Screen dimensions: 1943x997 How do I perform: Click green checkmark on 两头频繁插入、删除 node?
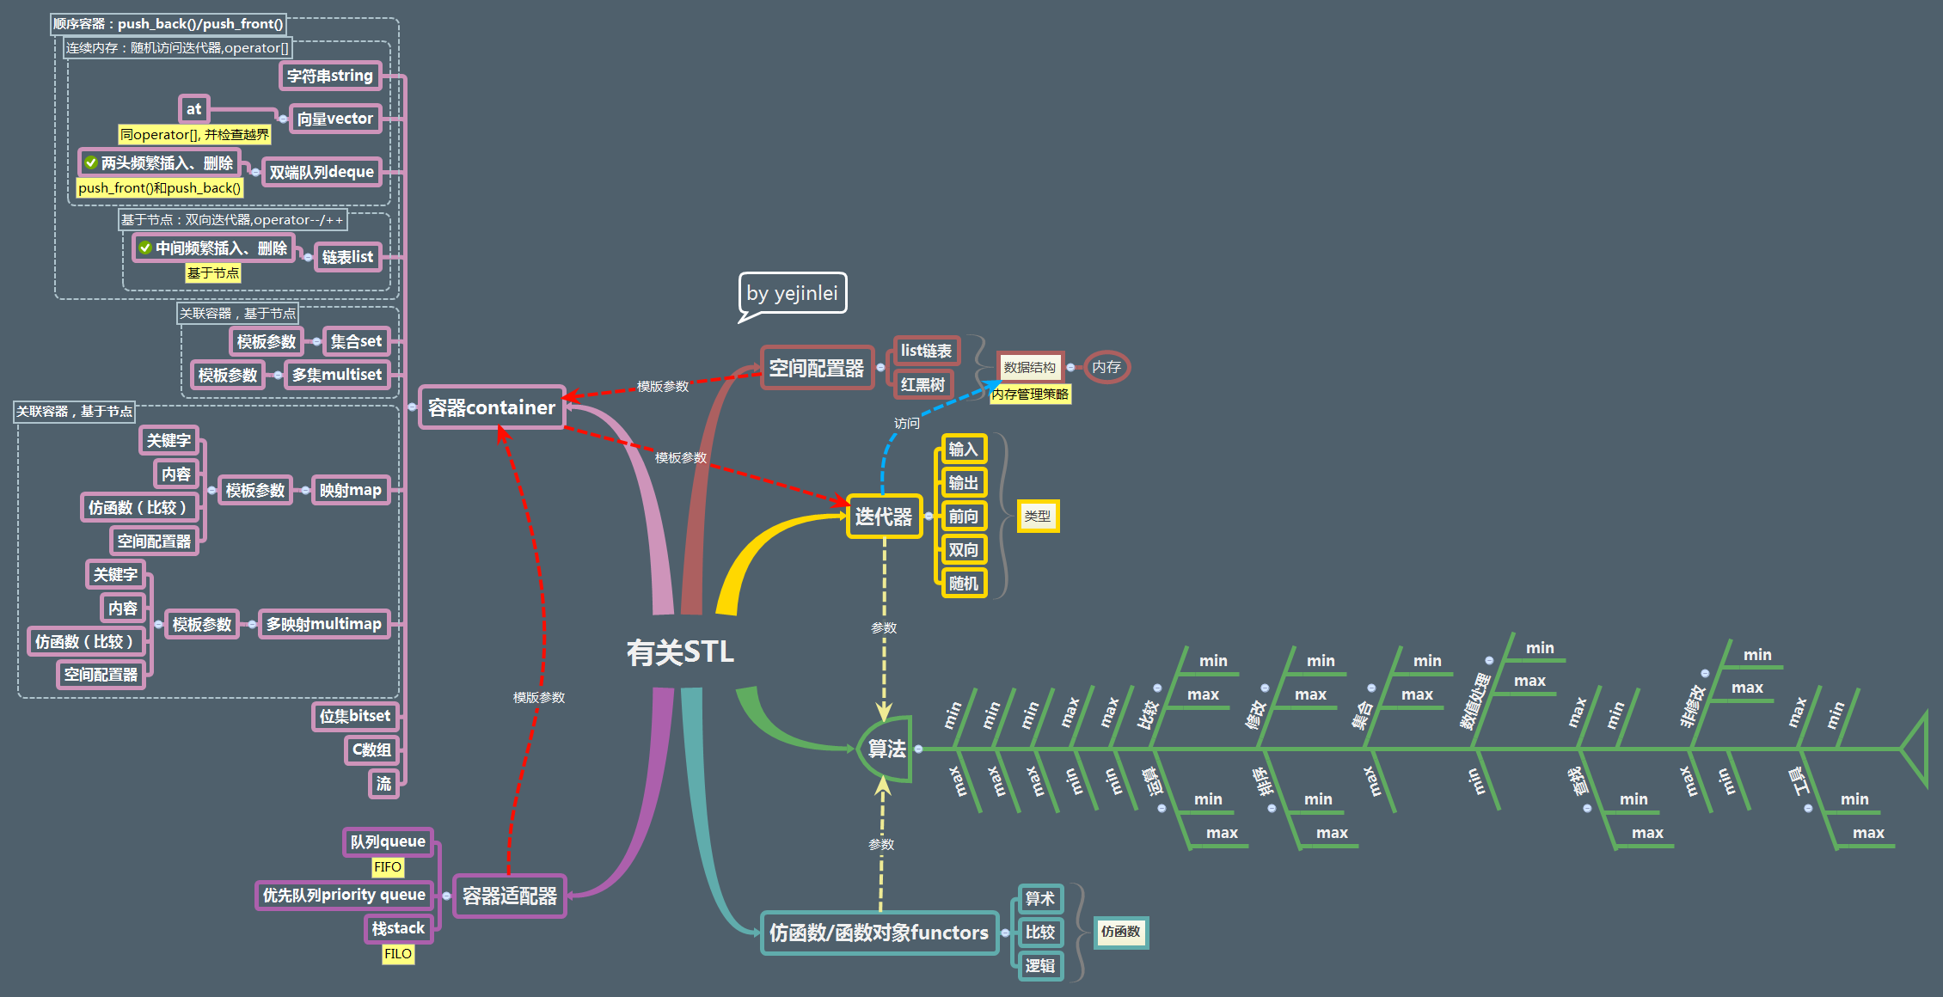pos(90,162)
